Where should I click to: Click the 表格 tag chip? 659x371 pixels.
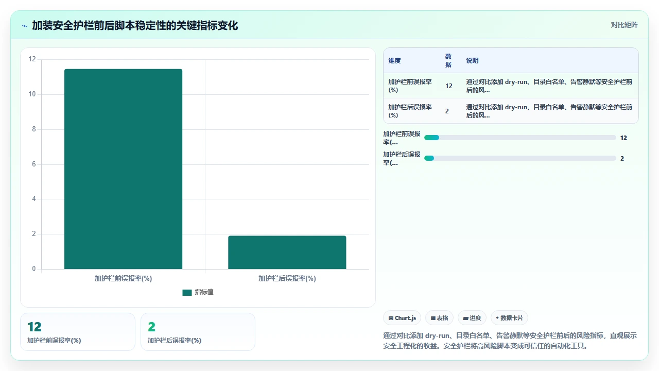439,318
